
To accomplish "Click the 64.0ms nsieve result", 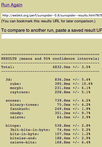I will point(64,117).
